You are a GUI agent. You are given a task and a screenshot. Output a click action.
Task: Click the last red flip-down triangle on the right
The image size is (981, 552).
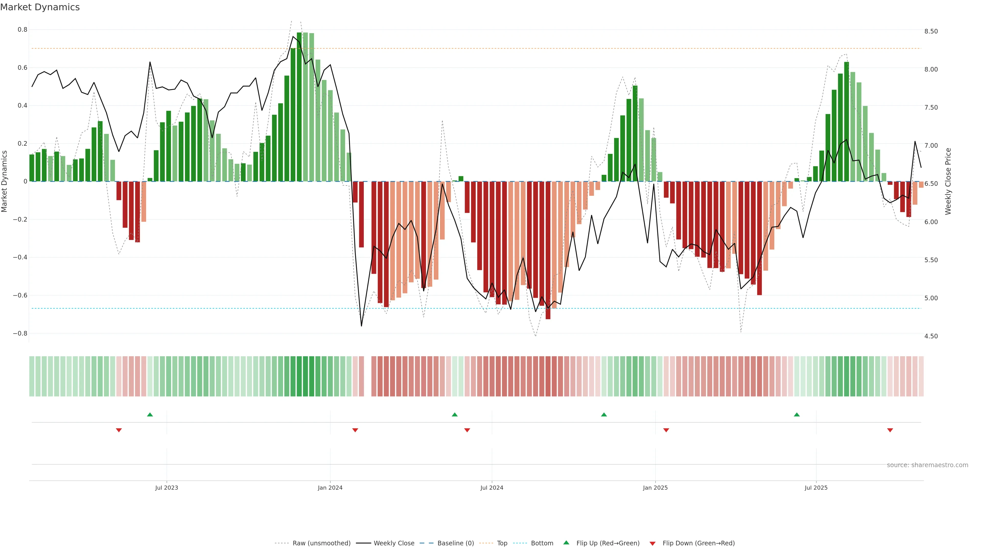[x=890, y=430]
